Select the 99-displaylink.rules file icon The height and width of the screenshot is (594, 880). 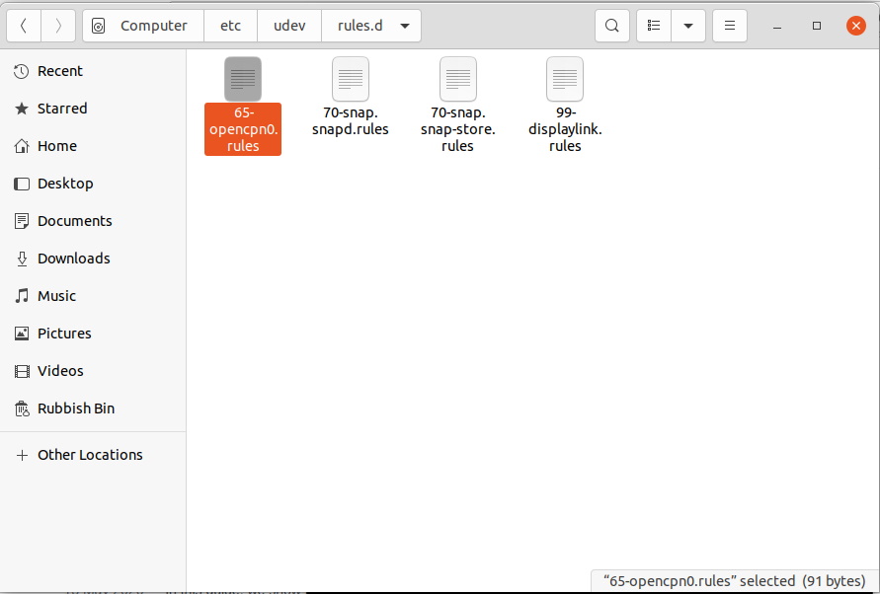(x=565, y=79)
